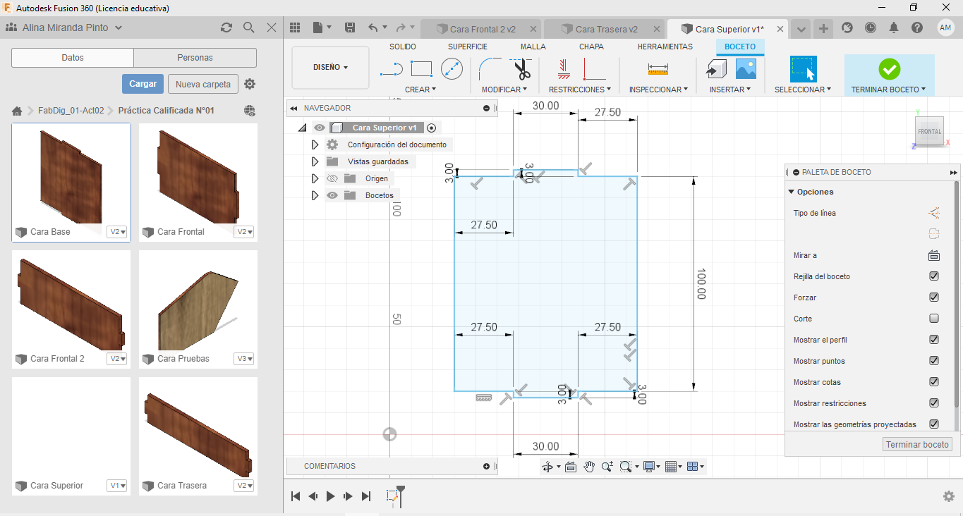Hide the Bocetos folder with eye icon
The image size is (963, 516).
(x=332, y=195)
